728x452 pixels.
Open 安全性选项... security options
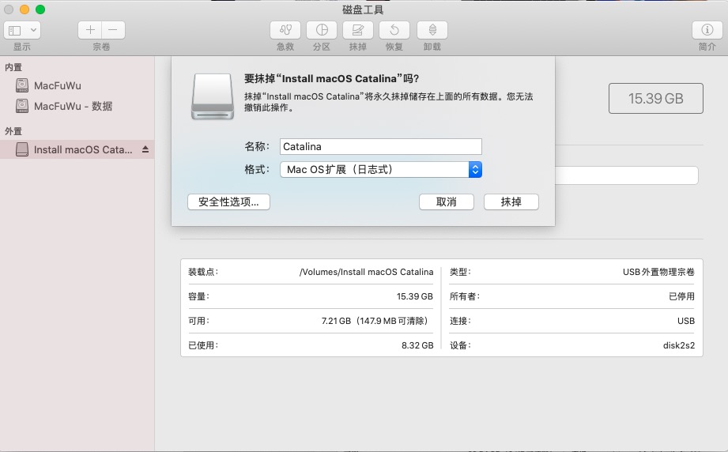pyautogui.click(x=228, y=202)
